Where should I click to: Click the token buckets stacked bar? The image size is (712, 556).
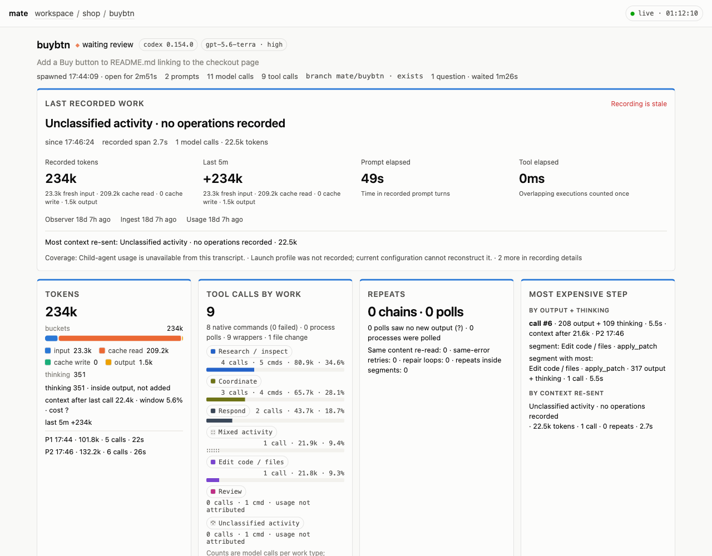pyautogui.click(x=114, y=338)
